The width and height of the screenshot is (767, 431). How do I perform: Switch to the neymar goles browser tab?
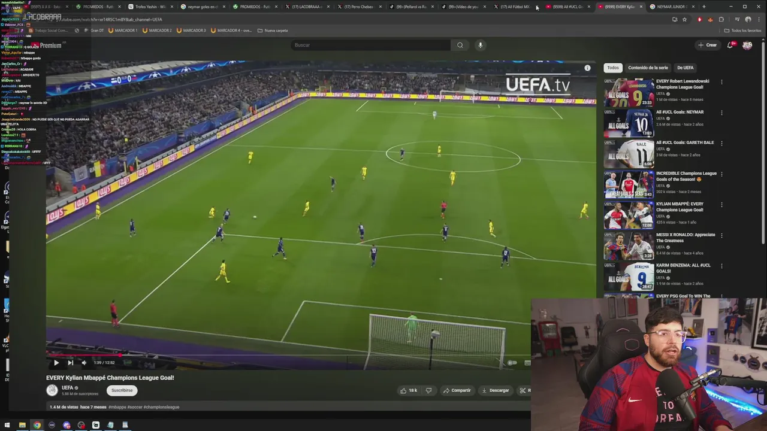[x=203, y=7]
